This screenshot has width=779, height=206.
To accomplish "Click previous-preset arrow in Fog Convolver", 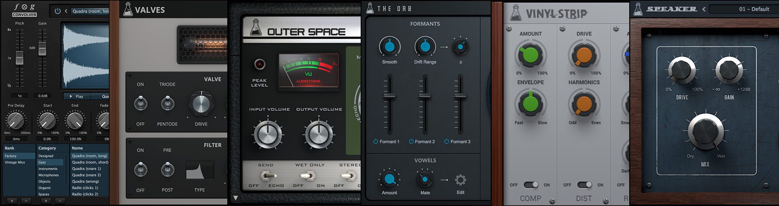I will pos(66,11).
